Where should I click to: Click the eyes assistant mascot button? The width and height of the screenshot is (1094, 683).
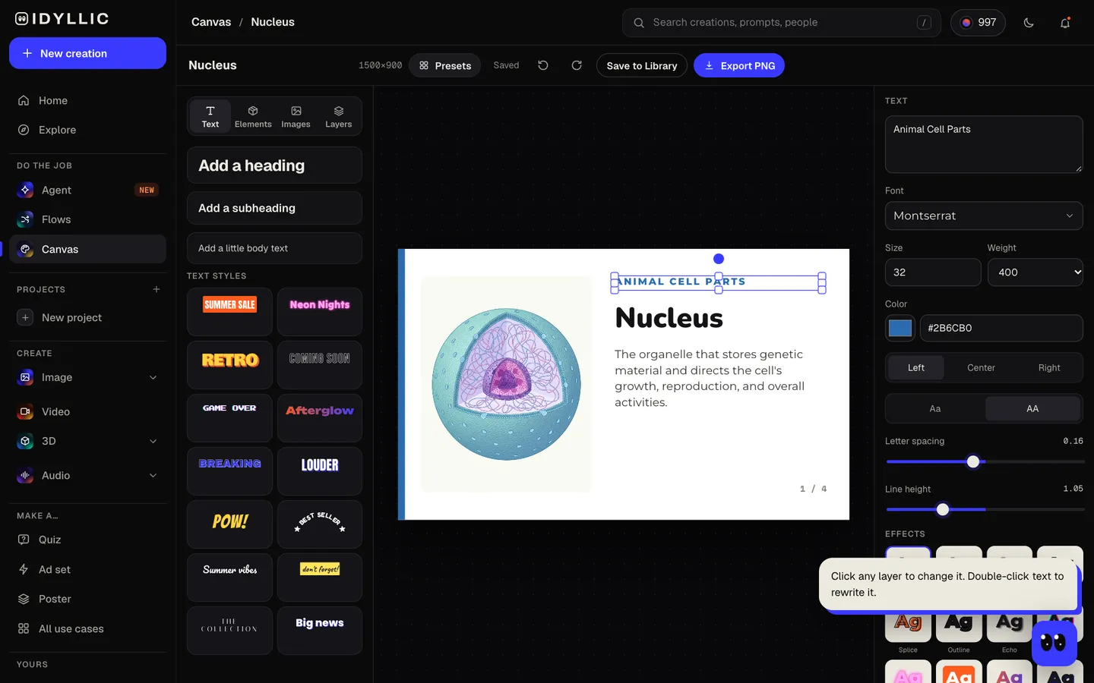(1054, 643)
